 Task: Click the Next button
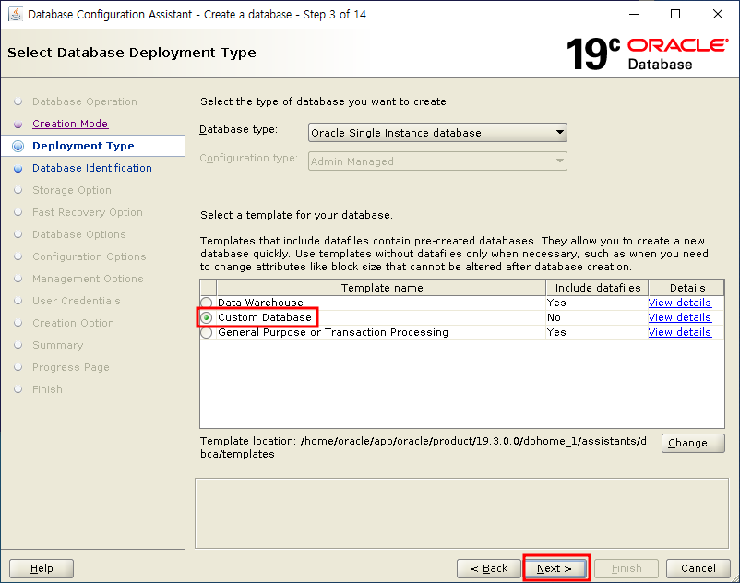[555, 568]
